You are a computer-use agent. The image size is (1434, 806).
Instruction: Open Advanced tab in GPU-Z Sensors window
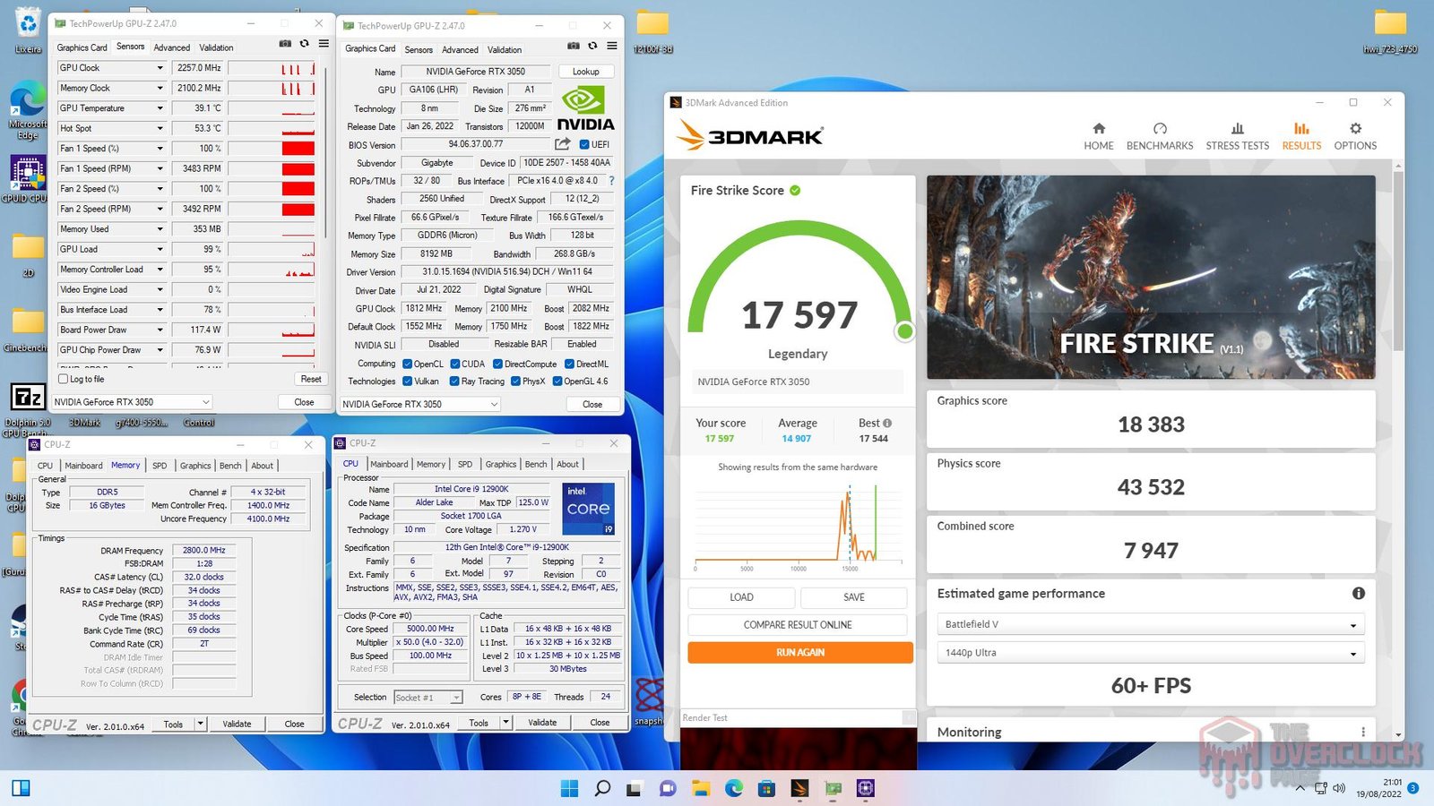tap(171, 47)
